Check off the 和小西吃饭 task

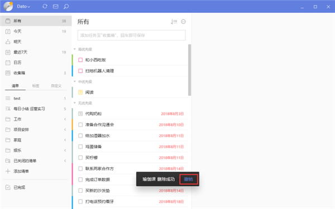[80, 60]
